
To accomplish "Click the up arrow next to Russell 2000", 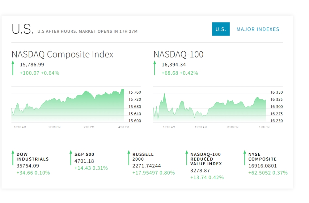I will click(129, 158).
